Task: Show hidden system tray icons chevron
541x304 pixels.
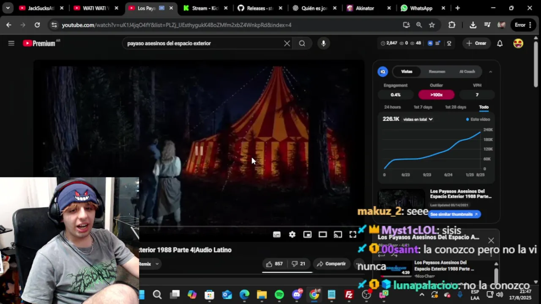Action: (x=422, y=295)
